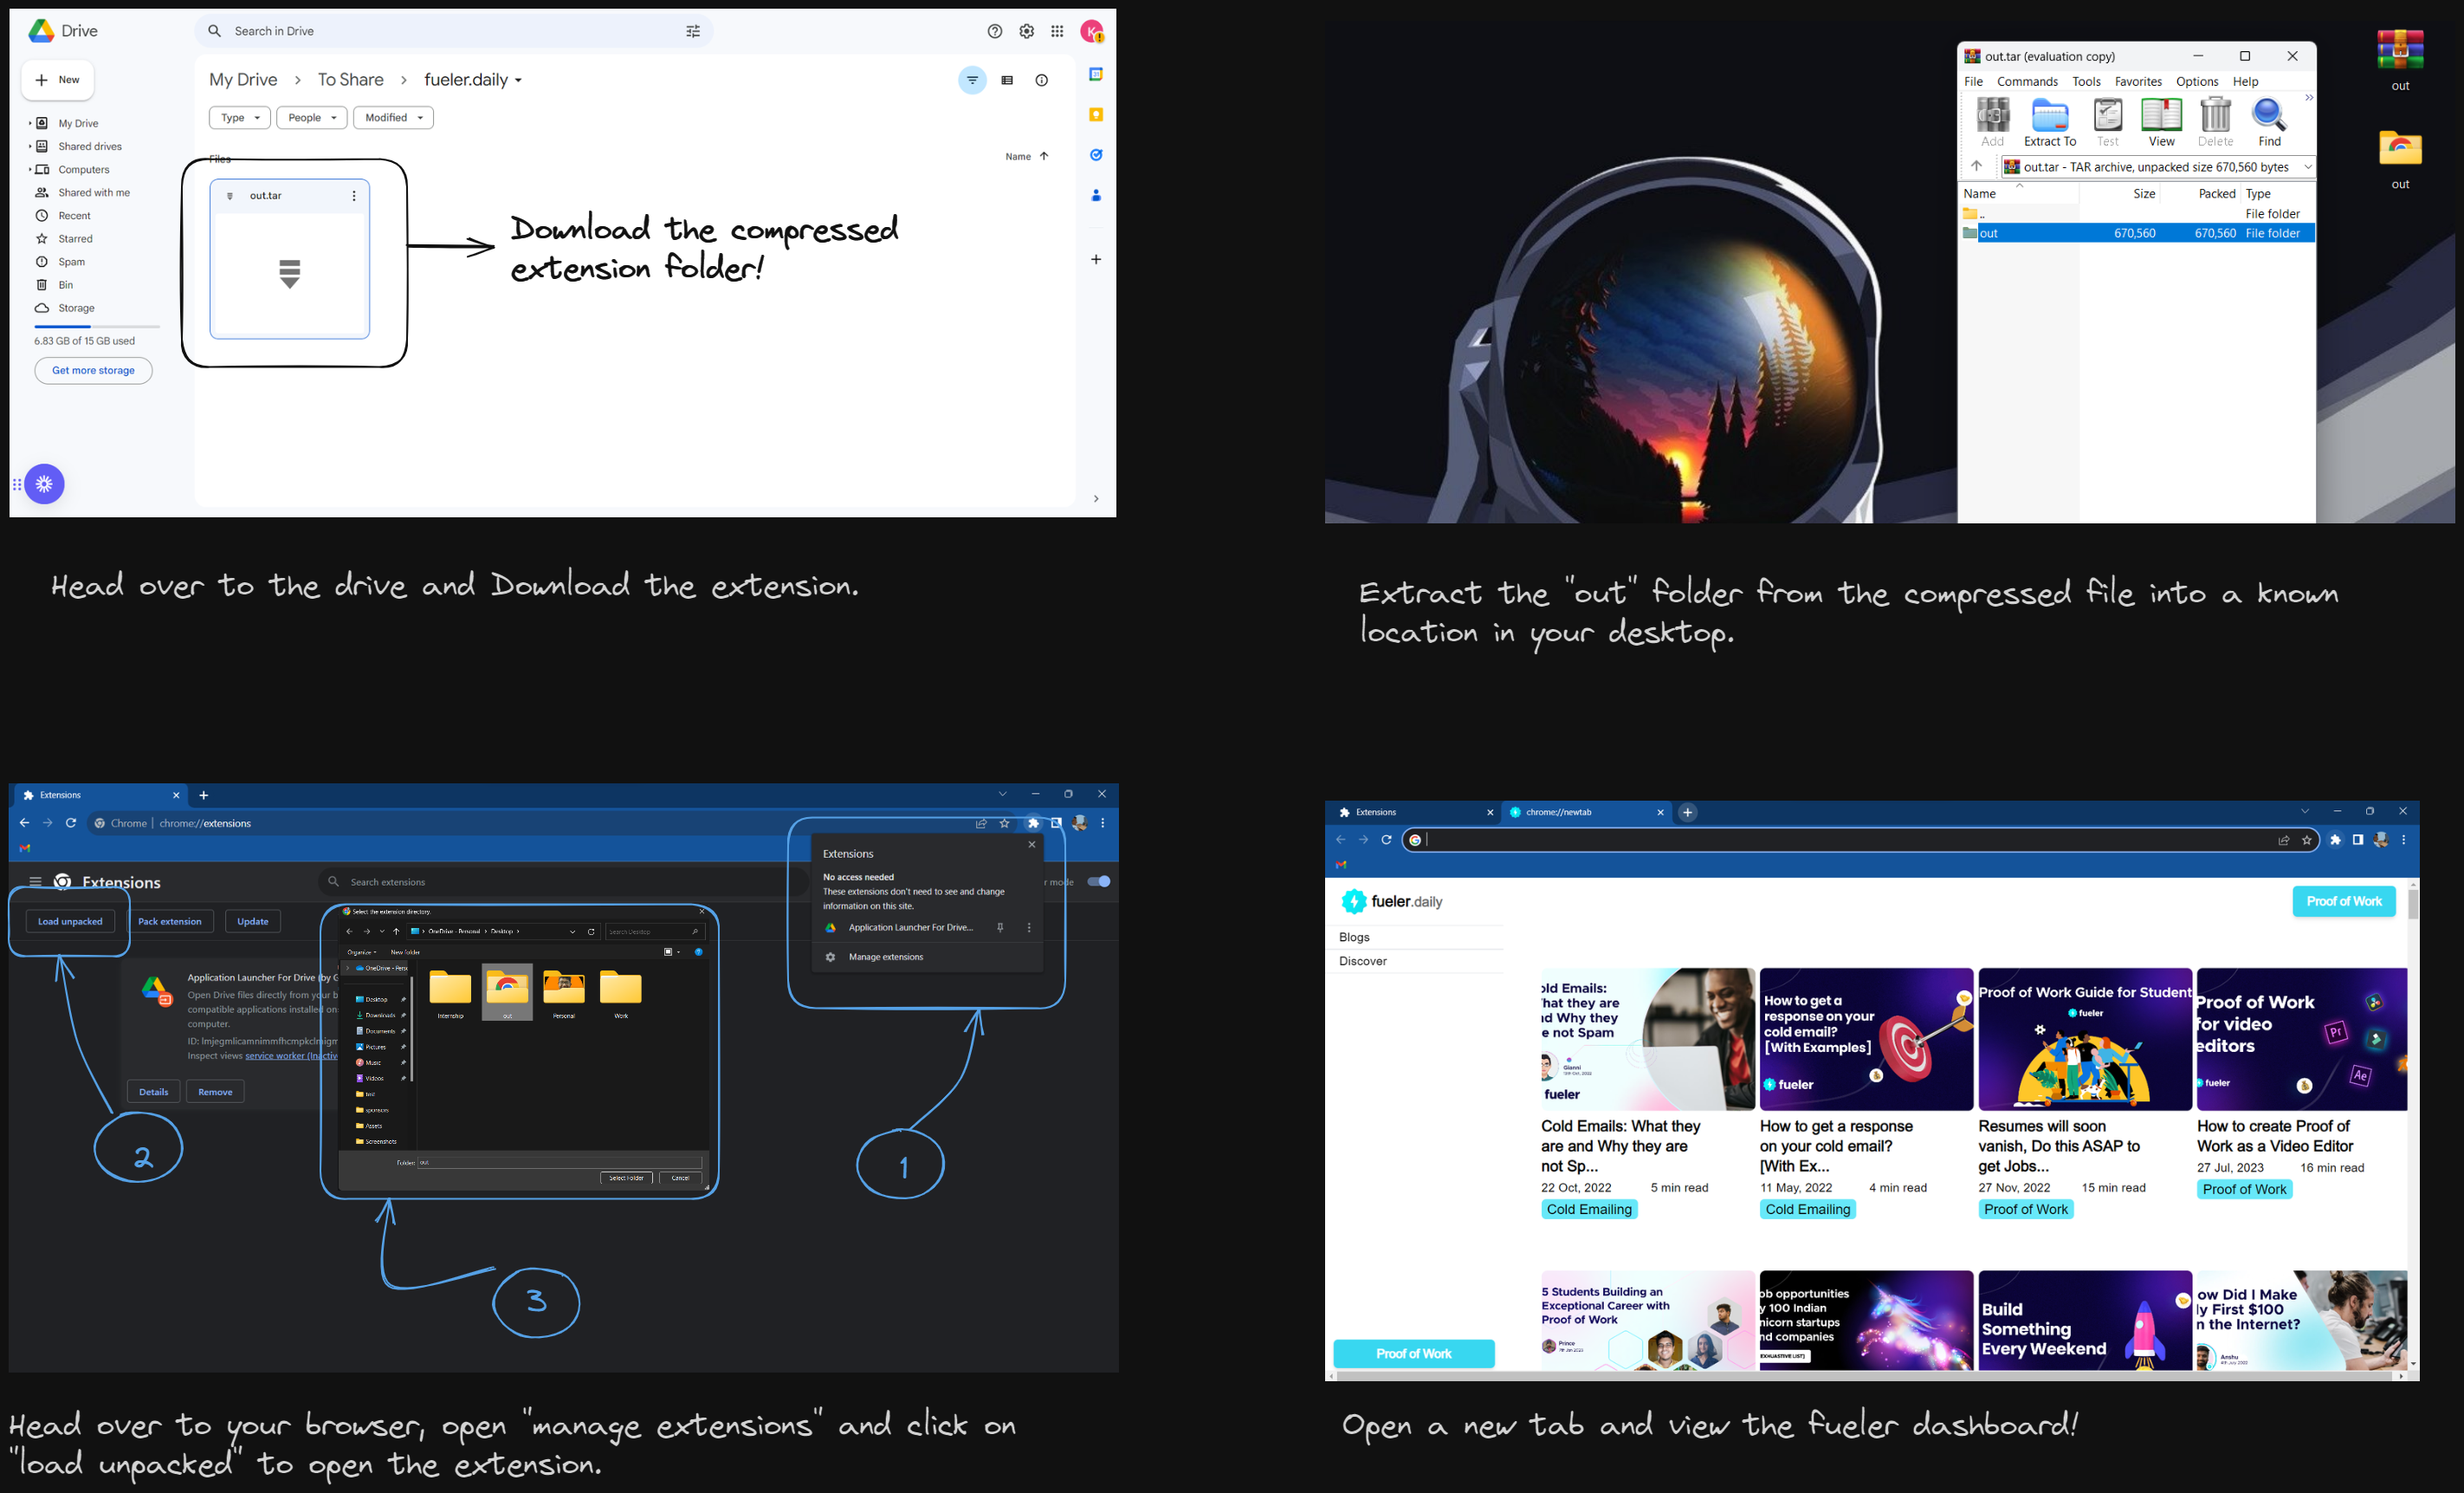This screenshot has width=2464, height=1493.
Task: Open the view details info icon in Drive
Action: click(x=1041, y=80)
